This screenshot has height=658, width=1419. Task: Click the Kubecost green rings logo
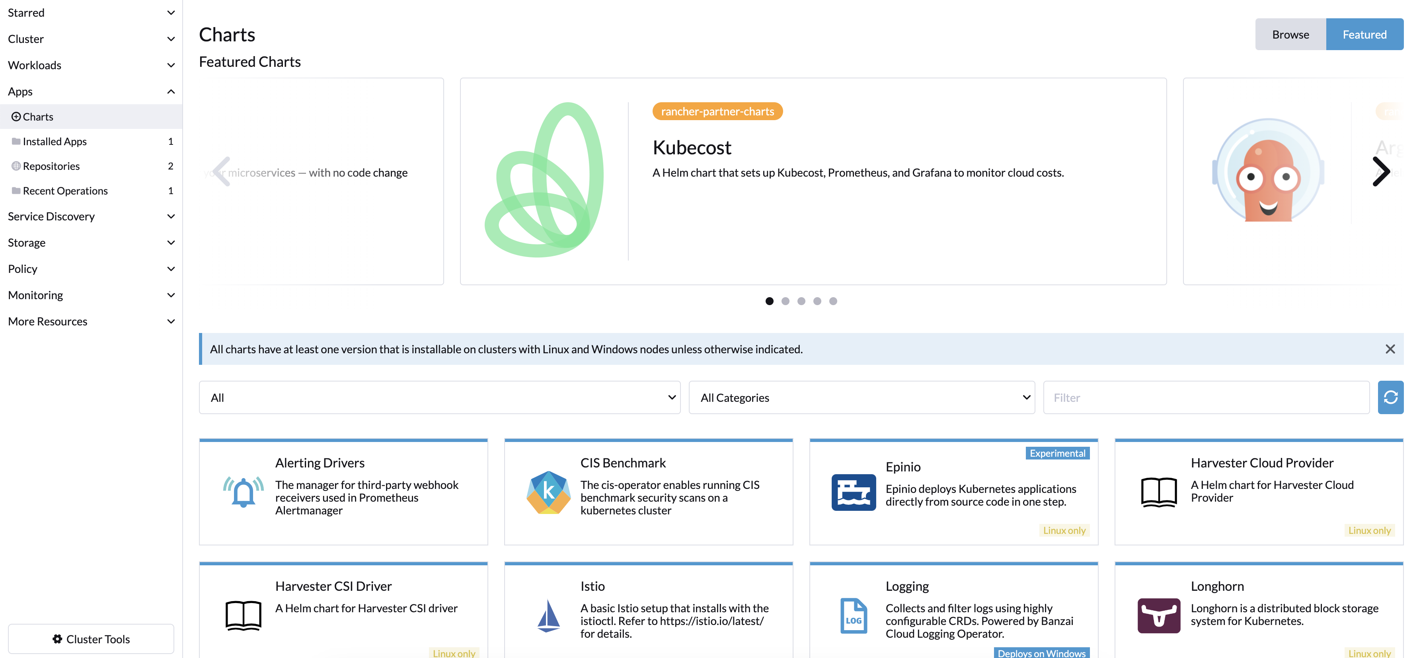544,180
